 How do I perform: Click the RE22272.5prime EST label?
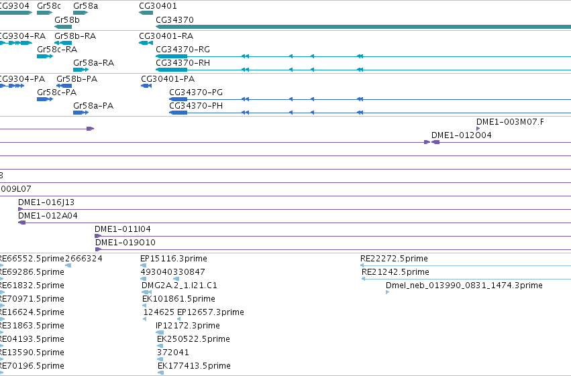(394, 259)
